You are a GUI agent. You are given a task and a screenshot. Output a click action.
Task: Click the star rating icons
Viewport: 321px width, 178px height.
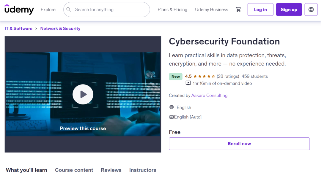pyautogui.click(x=204, y=76)
